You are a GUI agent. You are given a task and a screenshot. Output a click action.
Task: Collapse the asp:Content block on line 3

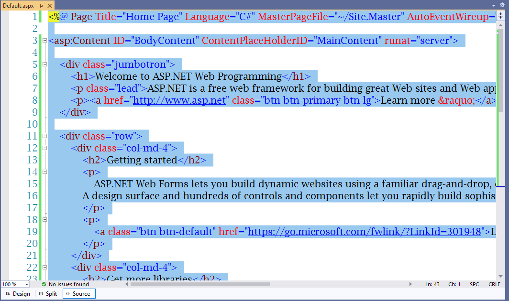pyautogui.click(x=45, y=41)
